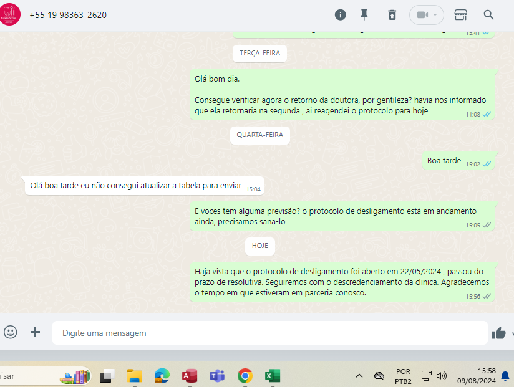The image size is (514, 387).
Task: Show hidden system tray icons chevron
Action: pos(359,376)
